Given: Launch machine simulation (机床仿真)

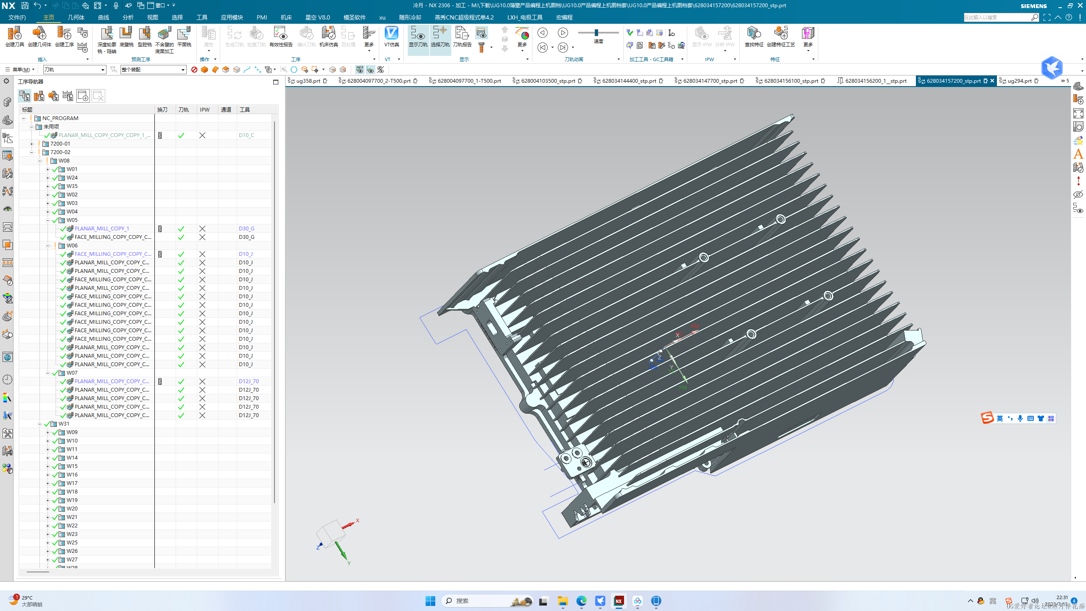Looking at the screenshot, I should [328, 36].
